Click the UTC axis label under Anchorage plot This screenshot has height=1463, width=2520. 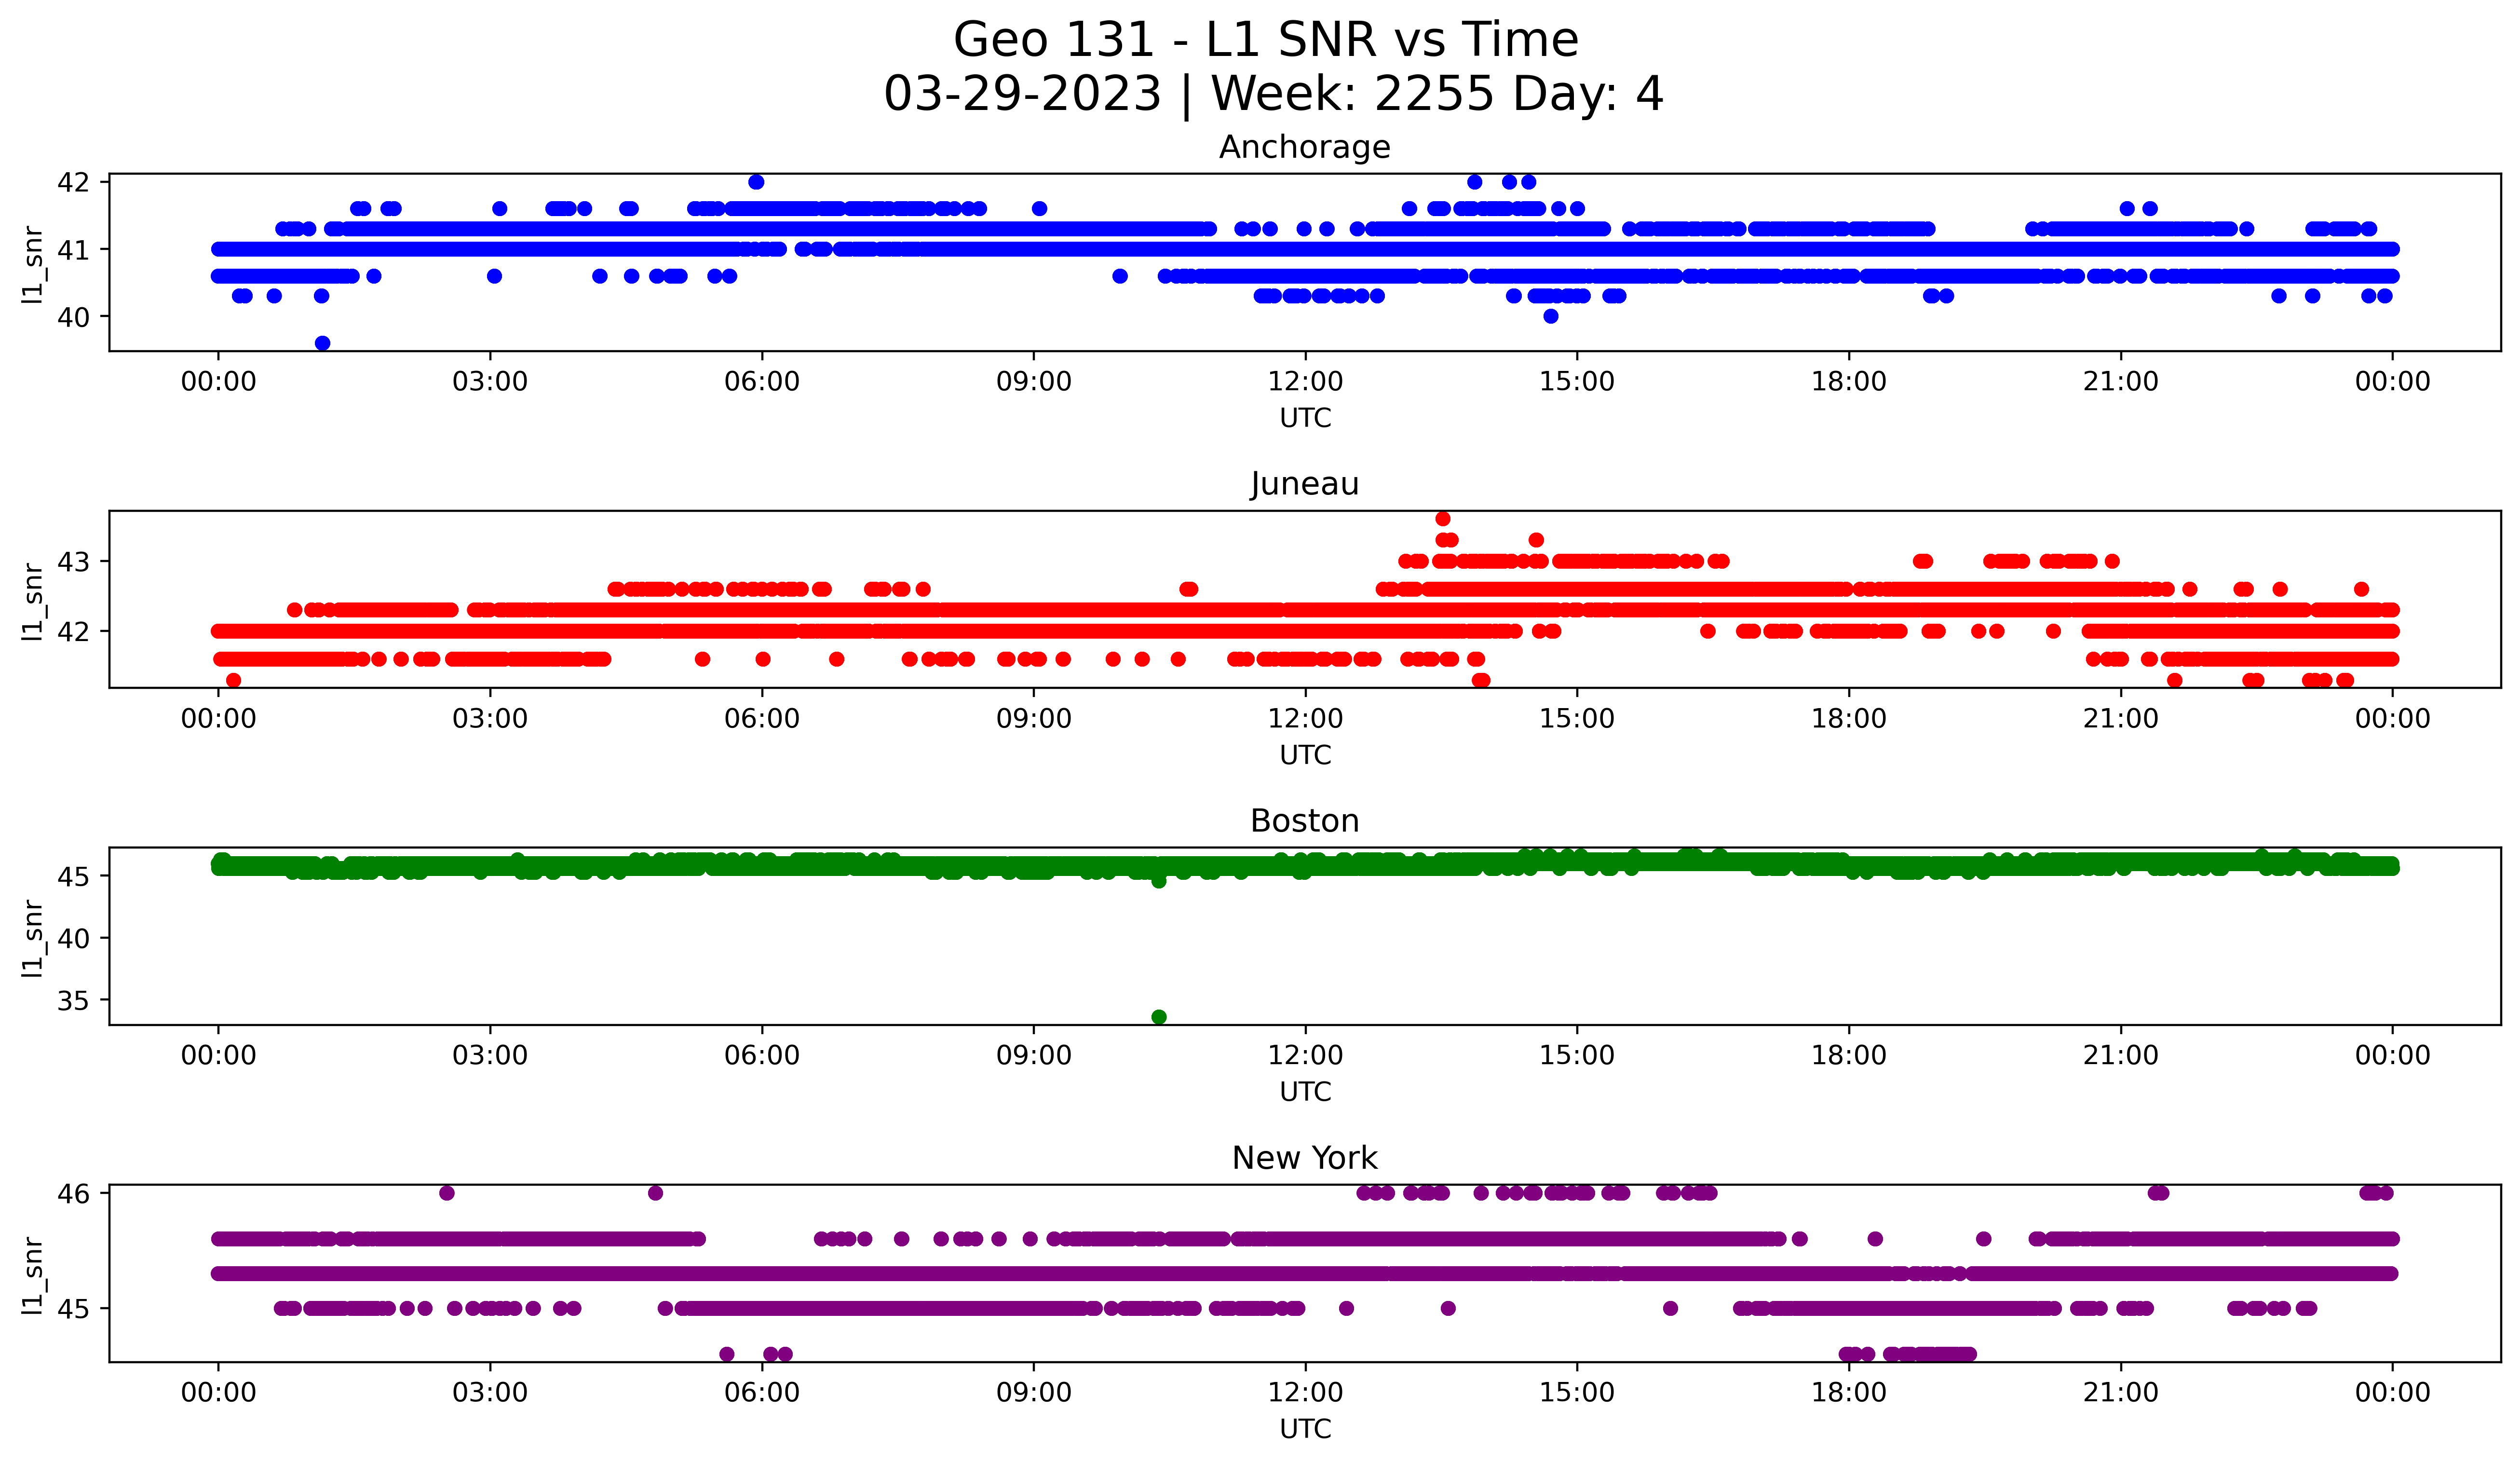1305,418
